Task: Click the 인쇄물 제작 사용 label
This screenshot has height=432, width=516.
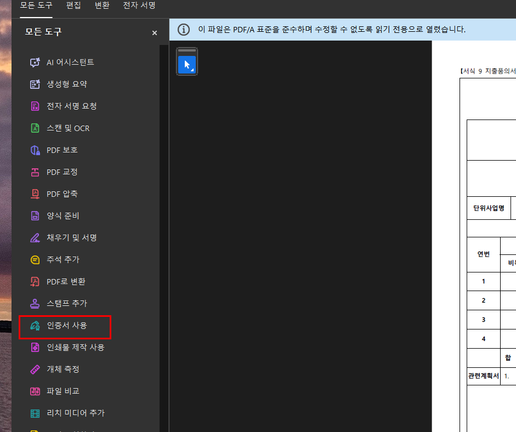Action: point(76,348)
